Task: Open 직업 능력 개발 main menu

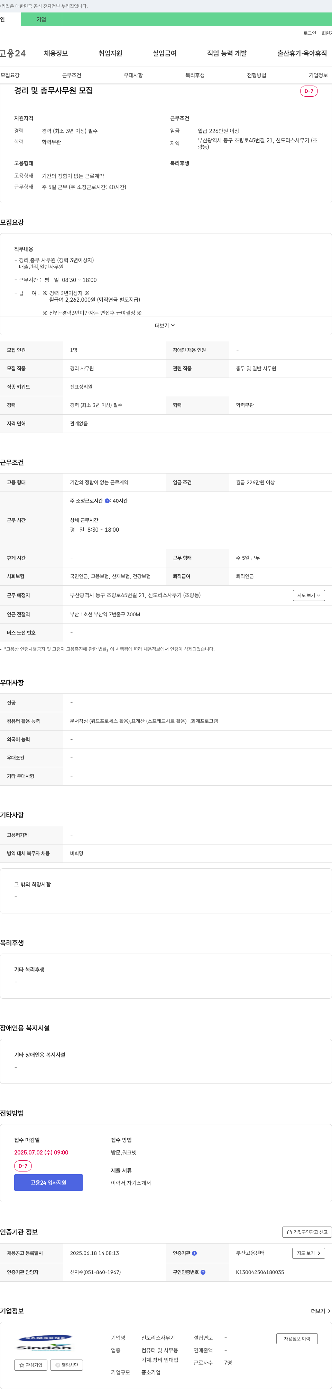Action: click(x=227, y=53)
